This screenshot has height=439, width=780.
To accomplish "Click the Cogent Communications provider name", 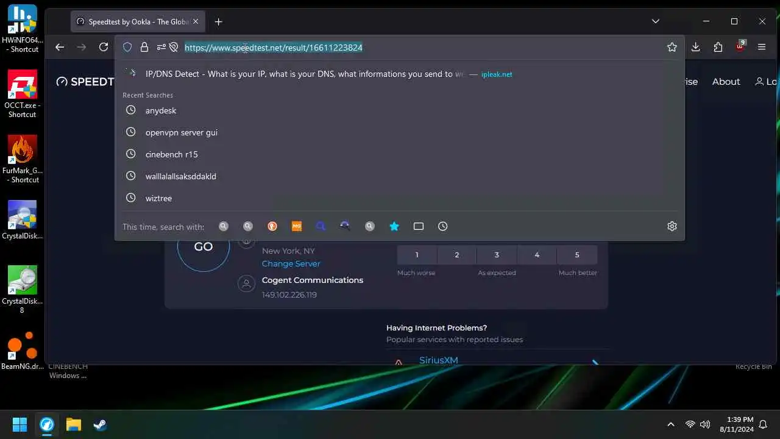I will pyautogui.click(x=313, y=280).
